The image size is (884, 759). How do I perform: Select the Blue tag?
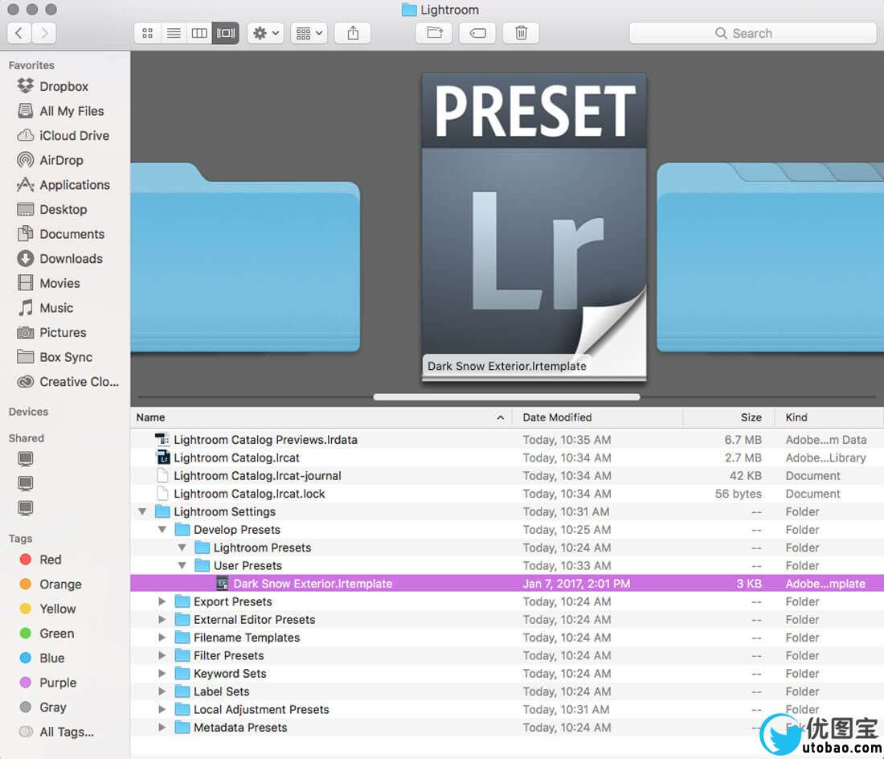pyautogui.click(x=52, y=658)
